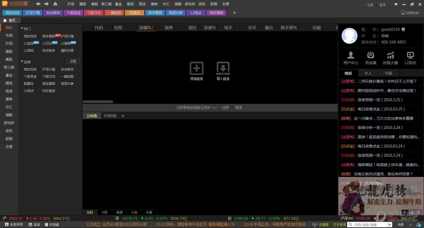Go forward with the title bar right arrow

click(x=47, y=4)
